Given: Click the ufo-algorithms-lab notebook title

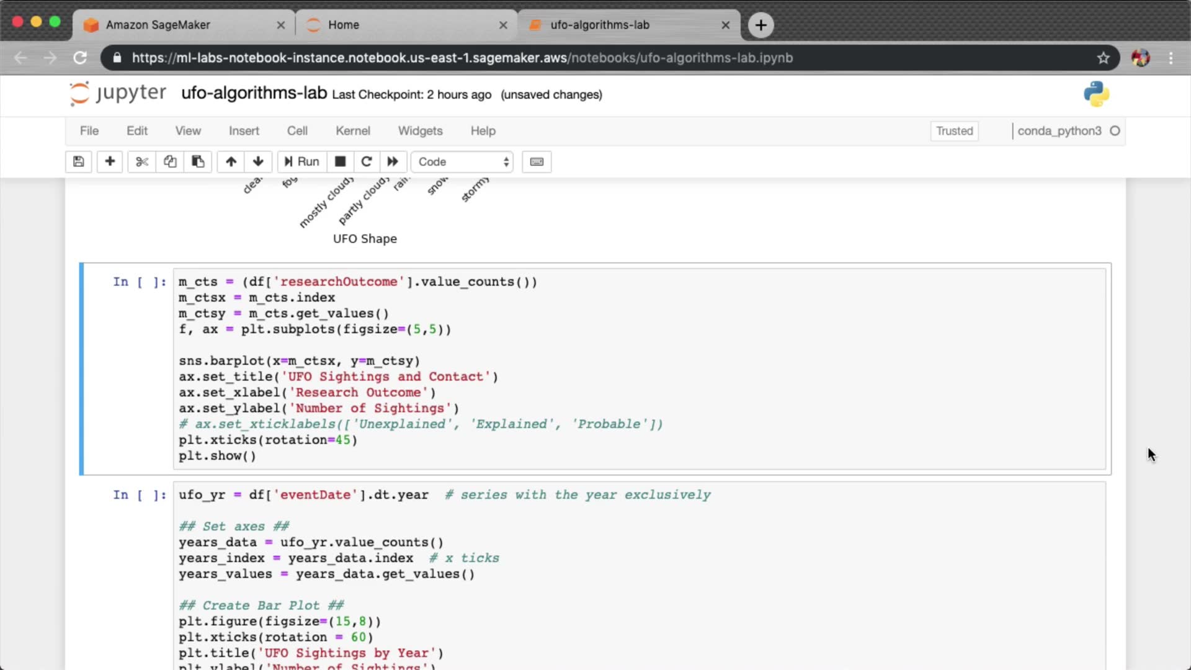Looking at the screenshot, I should 254,93.
